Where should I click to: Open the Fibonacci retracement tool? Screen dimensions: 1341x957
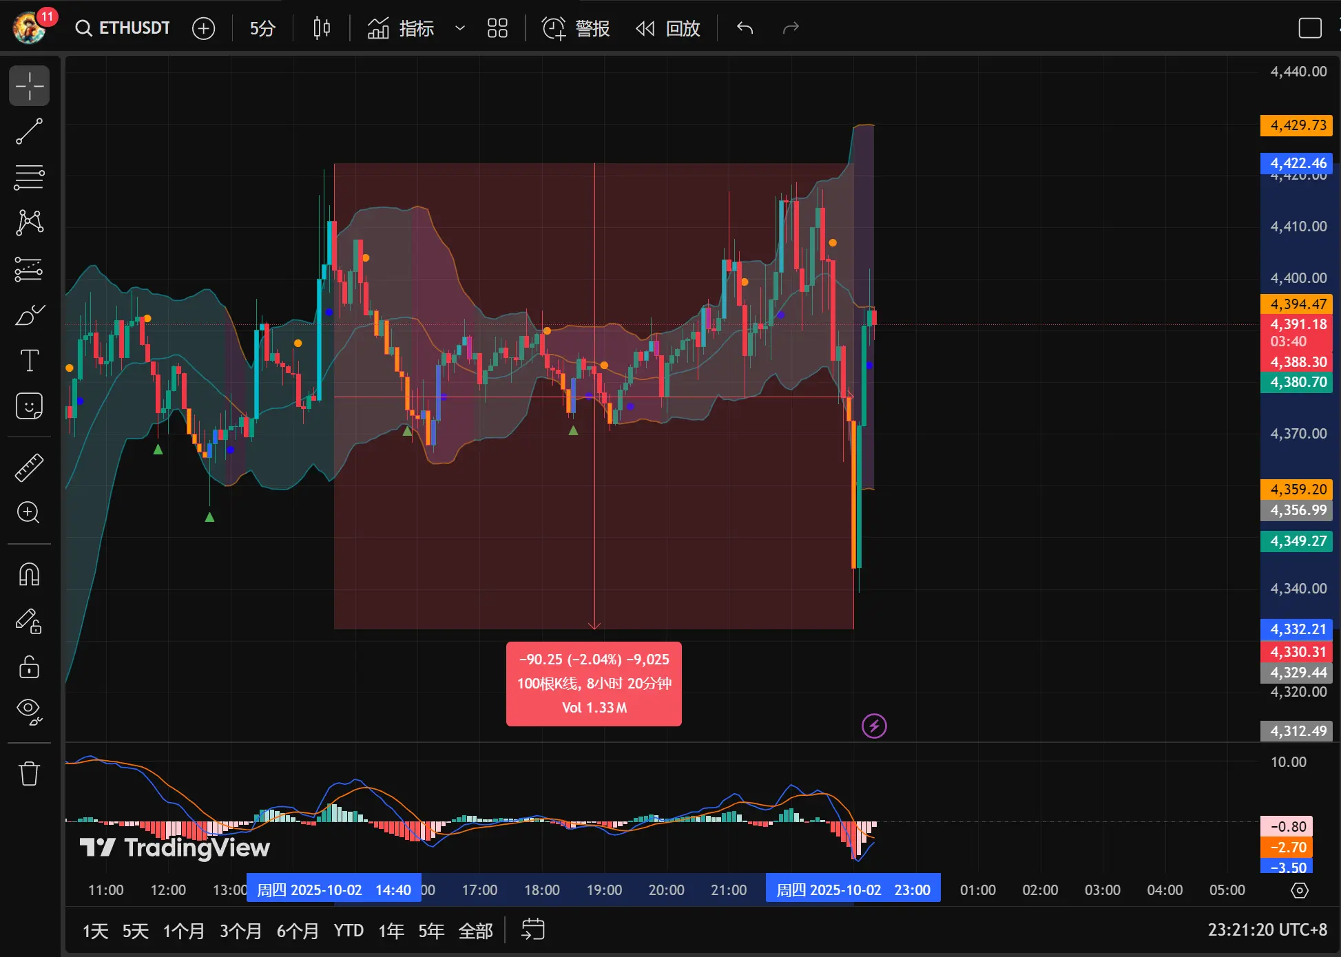(x=29, y=177)
